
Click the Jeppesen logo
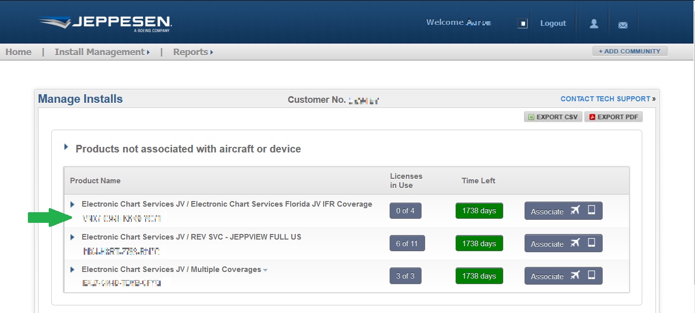[x=105, y=23]
